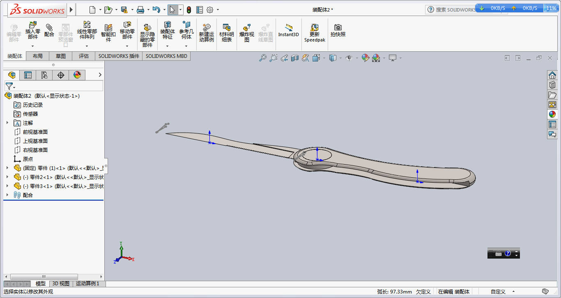
Task: Expand the left panel tabs chevron
Action: [100, 75]
